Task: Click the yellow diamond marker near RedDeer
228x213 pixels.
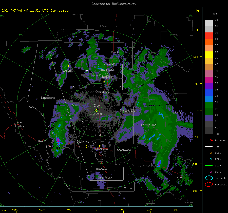Action: (x=104, y=82)
